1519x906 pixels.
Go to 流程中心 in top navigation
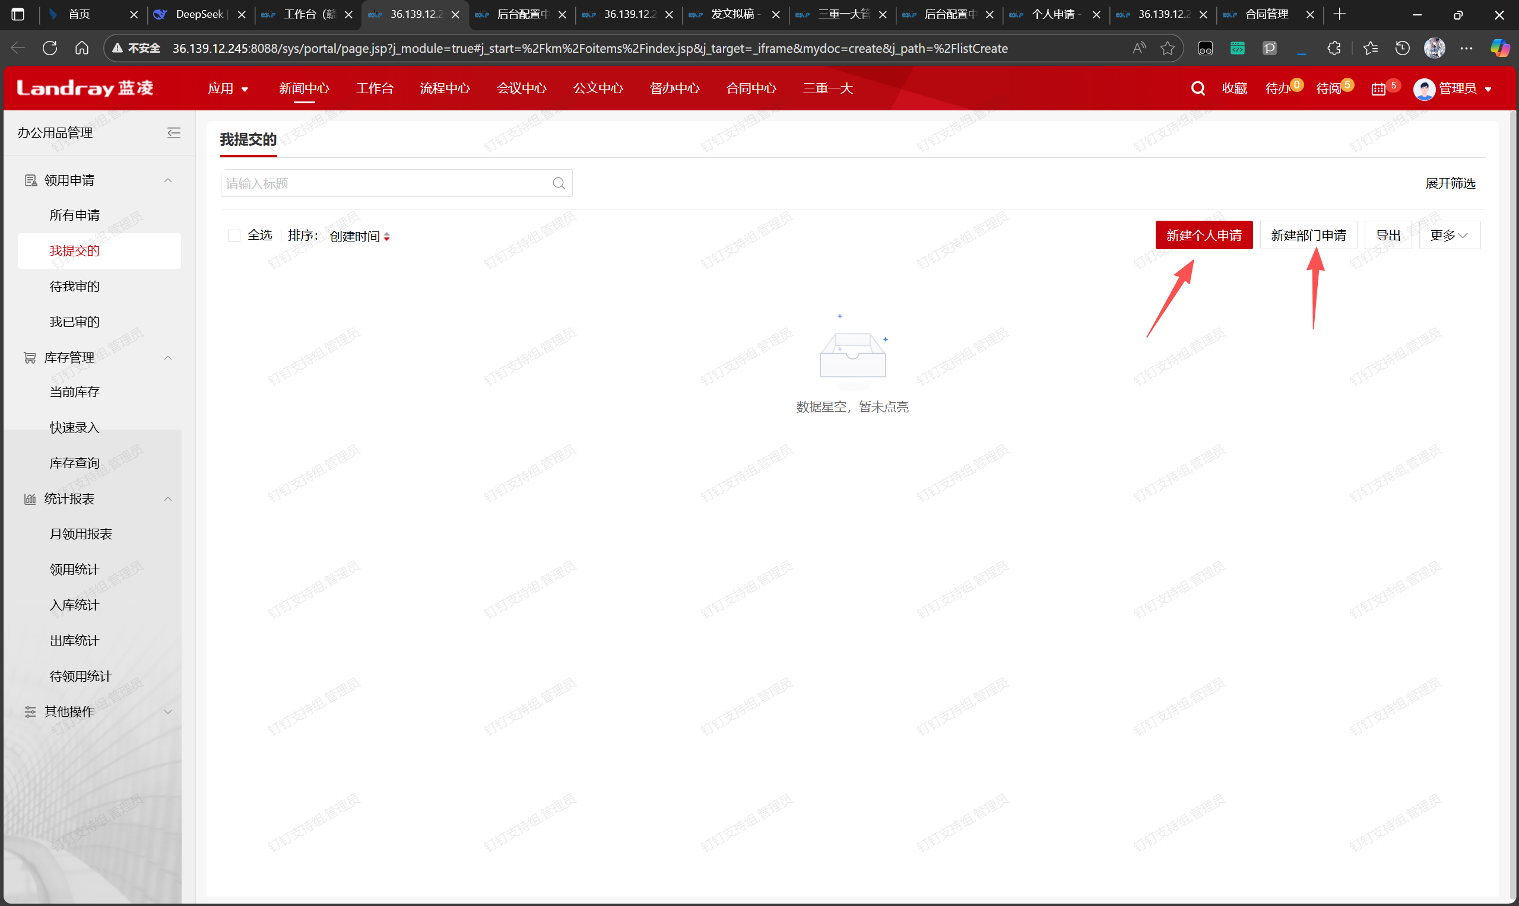click(x=445, y=88)
